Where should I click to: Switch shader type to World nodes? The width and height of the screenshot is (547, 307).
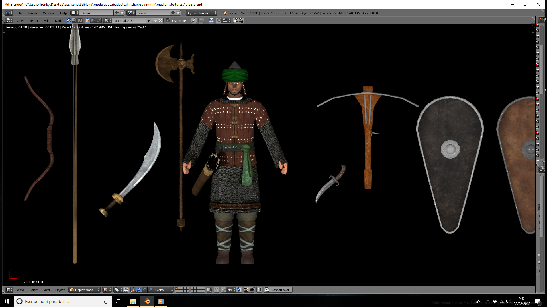[93, 20]
